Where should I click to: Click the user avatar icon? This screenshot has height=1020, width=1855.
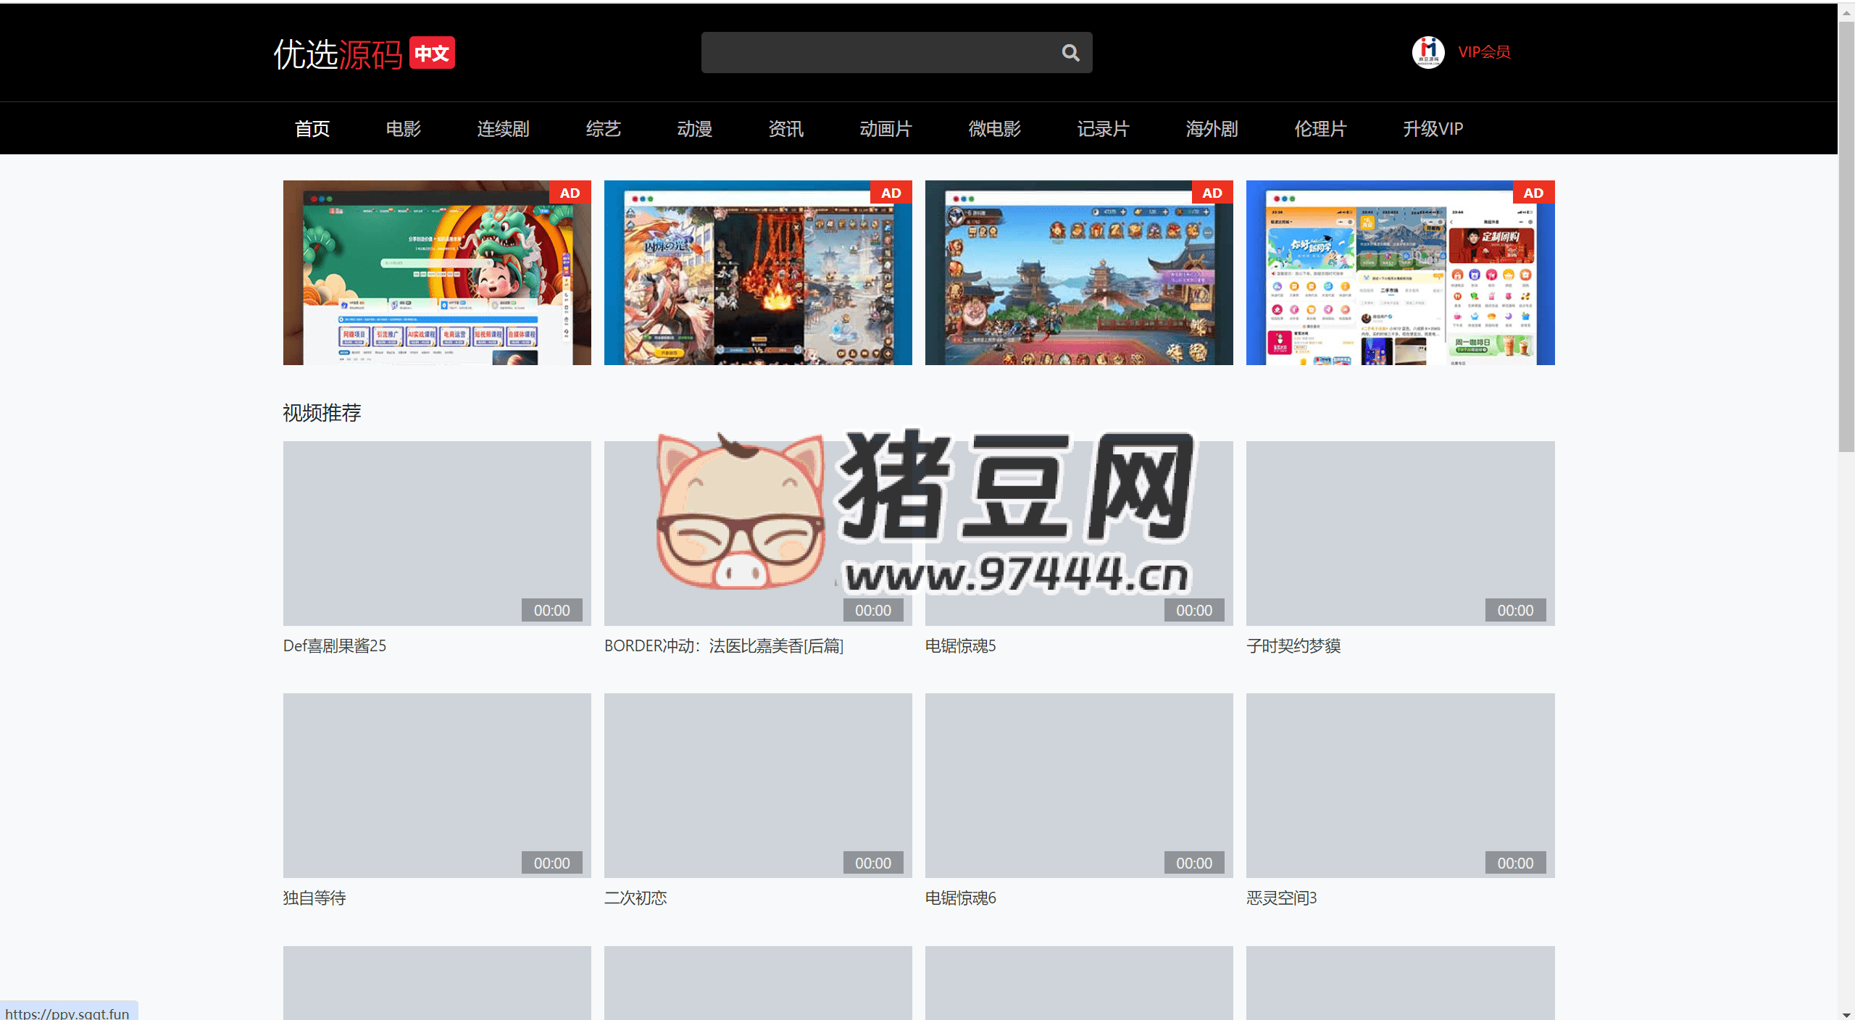coord(1427,52)
